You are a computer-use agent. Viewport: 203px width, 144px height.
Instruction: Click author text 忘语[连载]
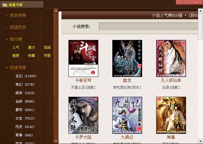tap(171, 87)
